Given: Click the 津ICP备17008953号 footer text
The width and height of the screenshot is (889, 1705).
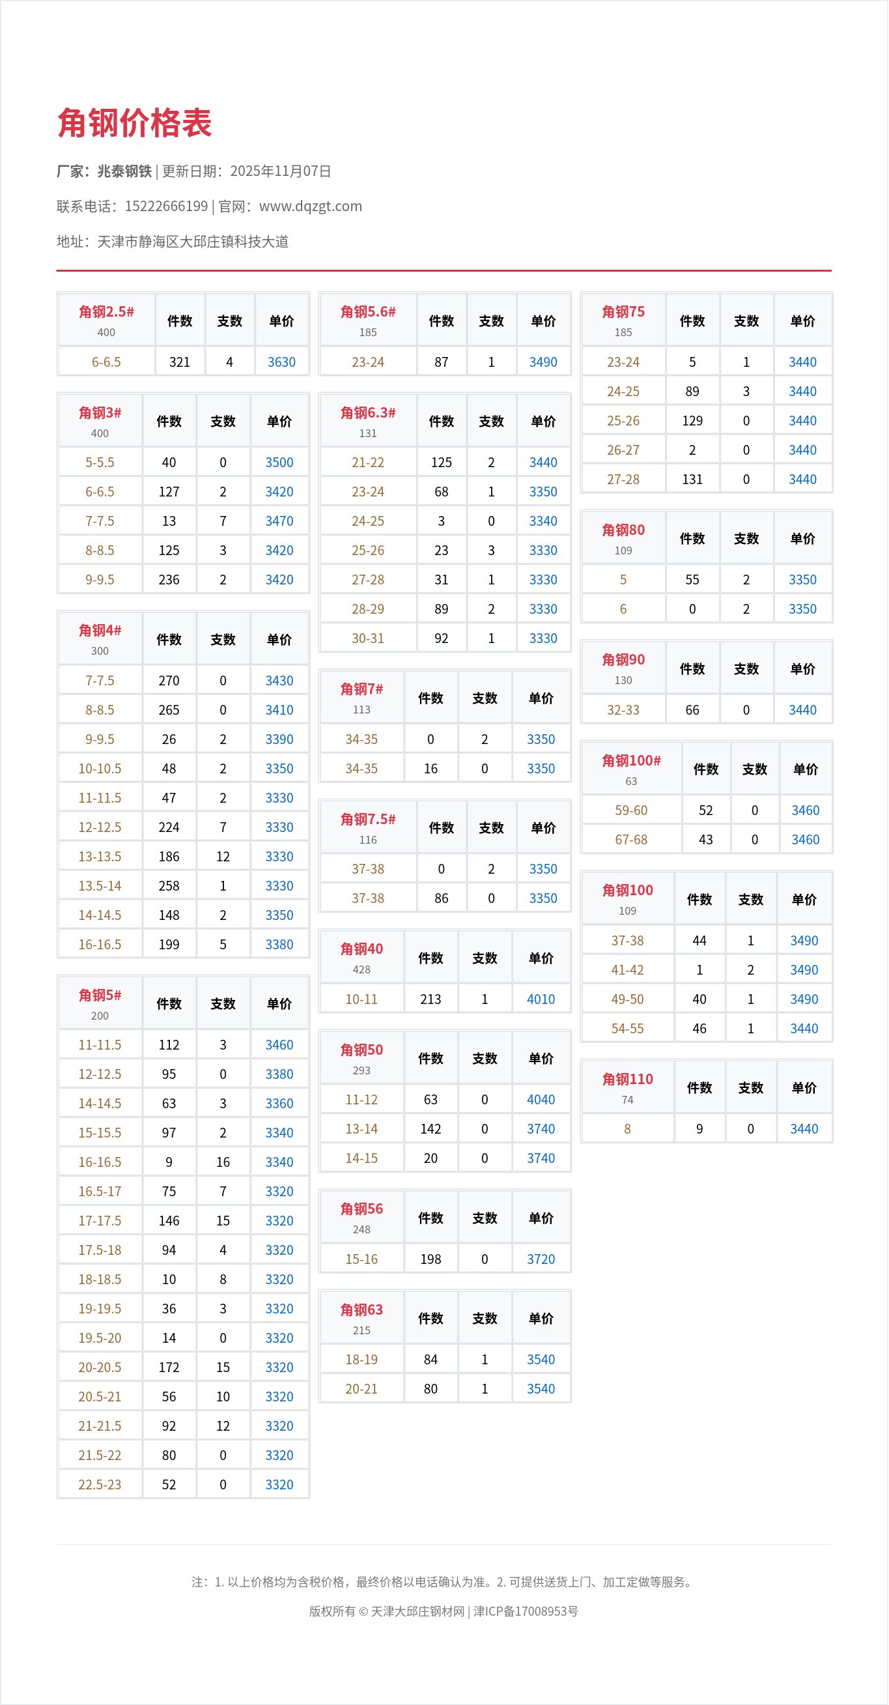Looking at the screenshot, I should (x=526, y=1611).
